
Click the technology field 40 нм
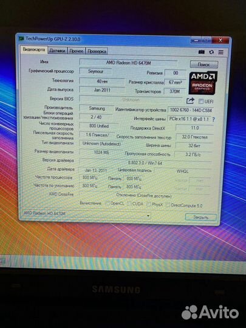tap(102, 81)
